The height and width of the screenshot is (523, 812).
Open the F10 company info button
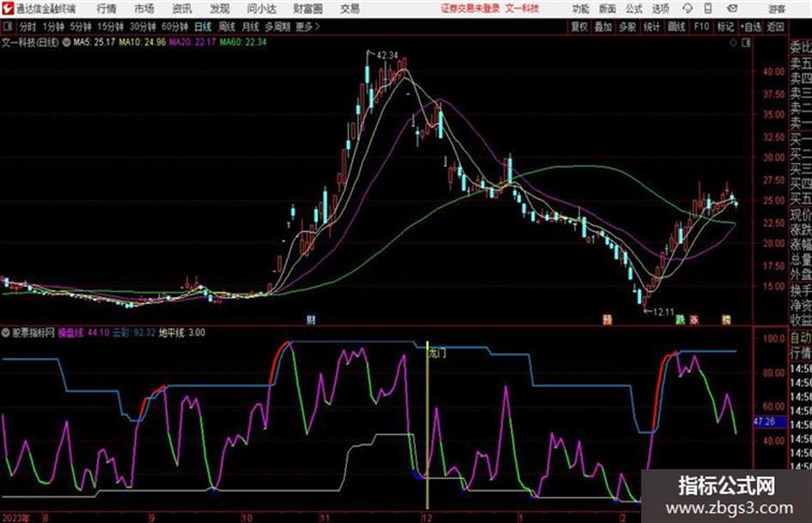click(x=702, y=27)
